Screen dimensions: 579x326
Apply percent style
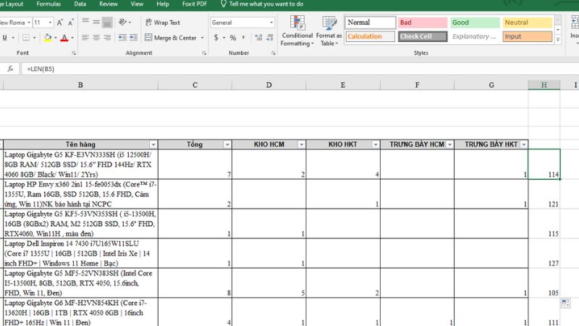tap(232, 38)
